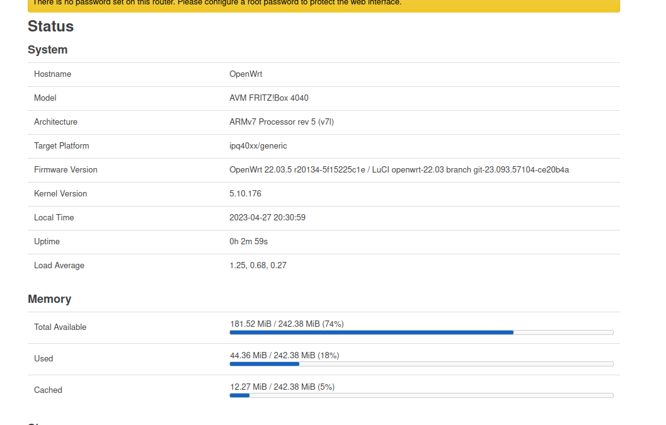Click the ipq40xx/generic target platform value
Image resolution: width=666 pixels, height=425 pixels.
[x=258, y=146]
